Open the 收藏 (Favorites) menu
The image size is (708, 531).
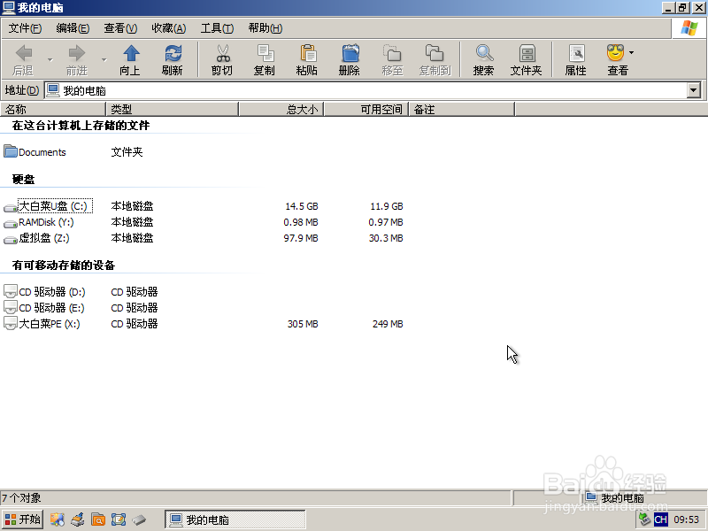point(167,27)
